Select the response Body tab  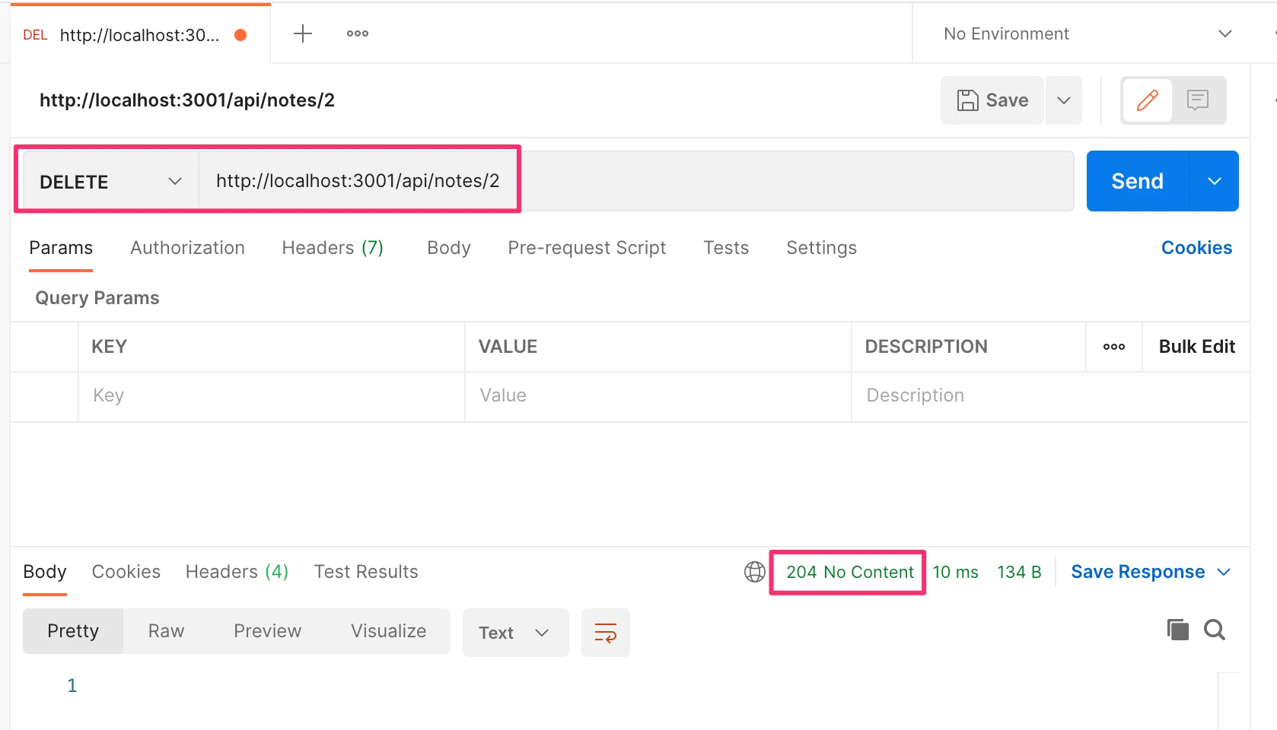pos(45,572)
